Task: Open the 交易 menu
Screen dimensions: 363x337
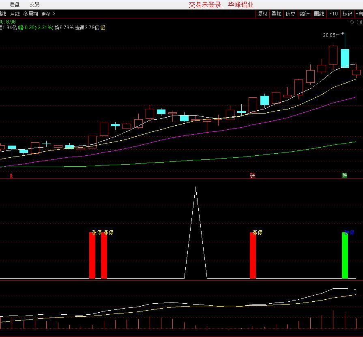Action: pyautogui.click(x=35, y=4)
